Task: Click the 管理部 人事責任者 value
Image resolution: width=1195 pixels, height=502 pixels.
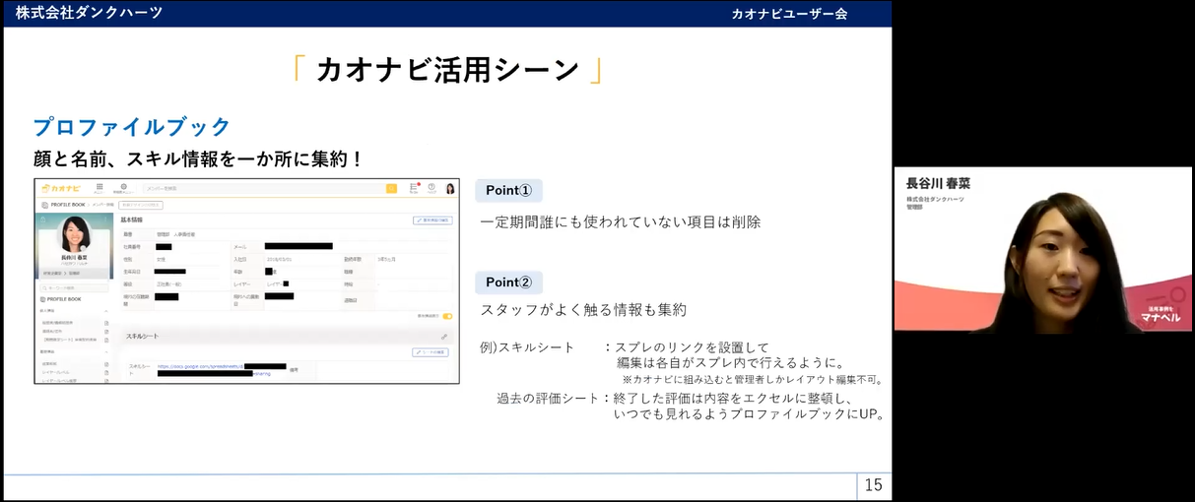Action: (x=176, y=234)
